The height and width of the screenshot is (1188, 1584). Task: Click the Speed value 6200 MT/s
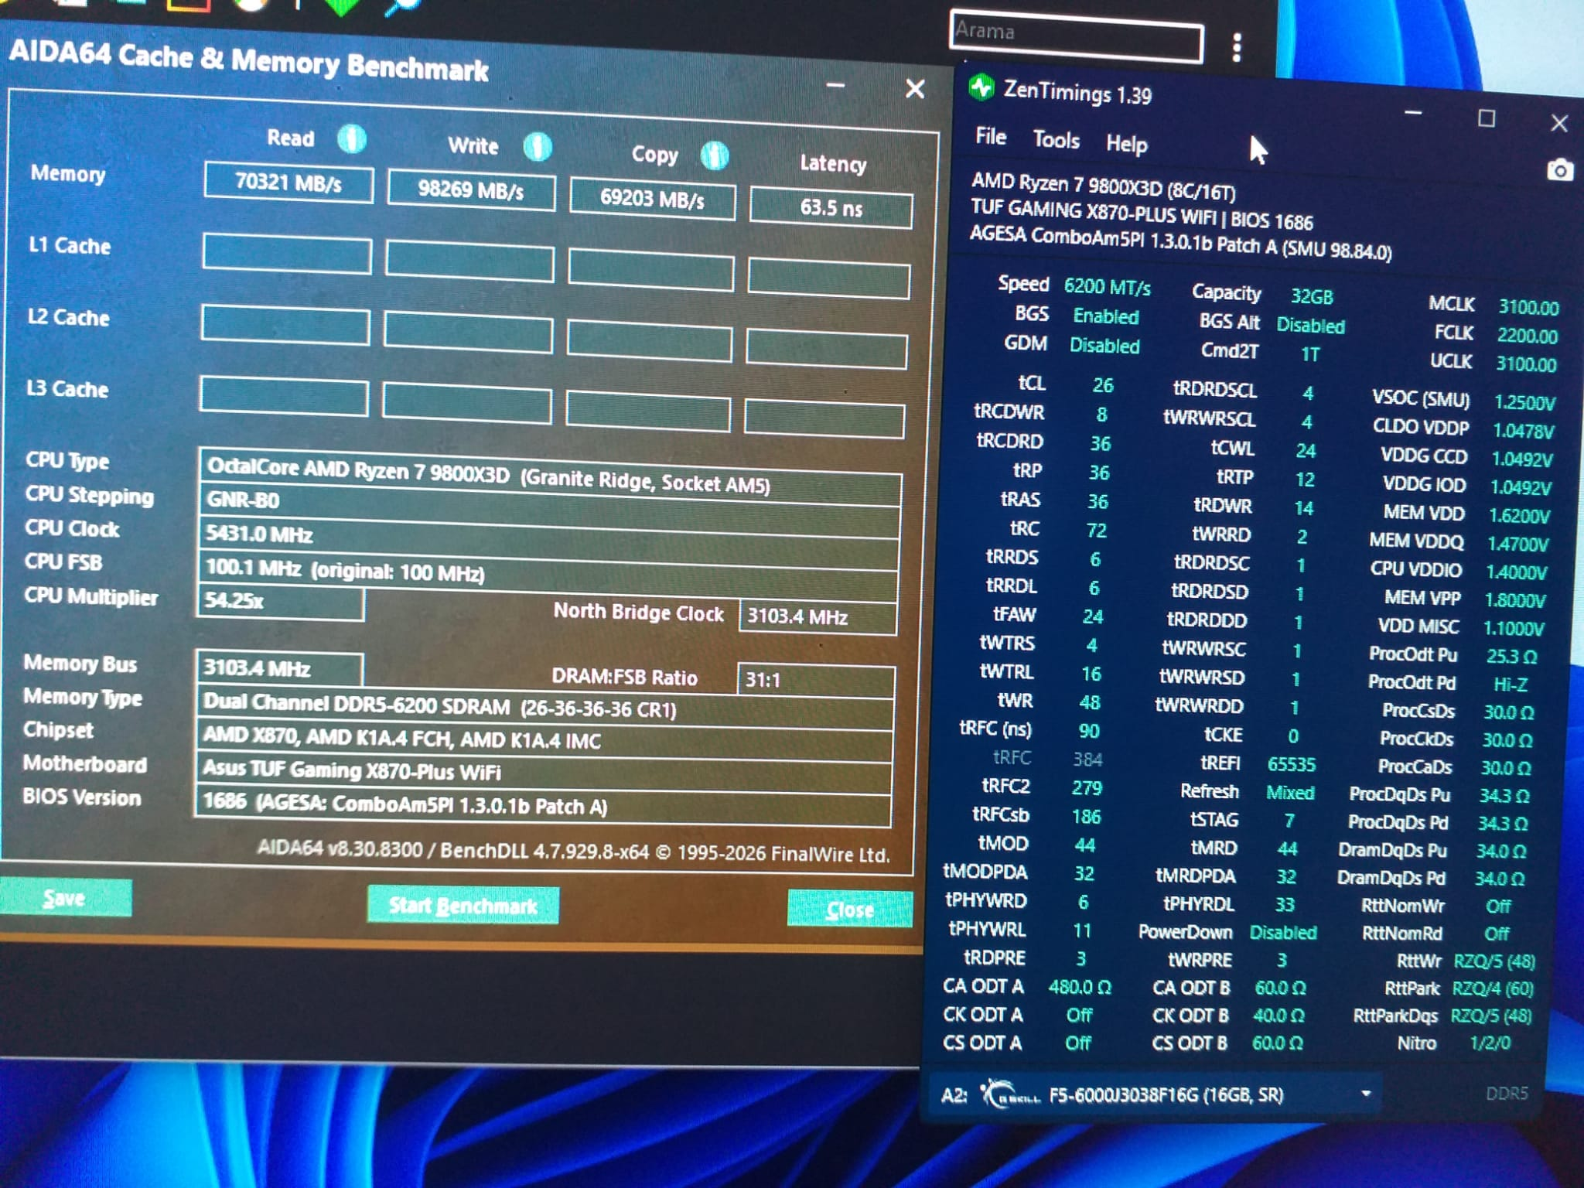click(x=1107, y=287)
